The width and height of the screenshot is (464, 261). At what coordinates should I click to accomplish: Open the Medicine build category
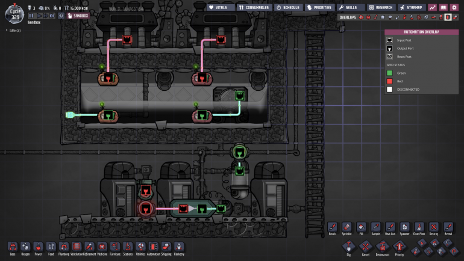[102, 247]
